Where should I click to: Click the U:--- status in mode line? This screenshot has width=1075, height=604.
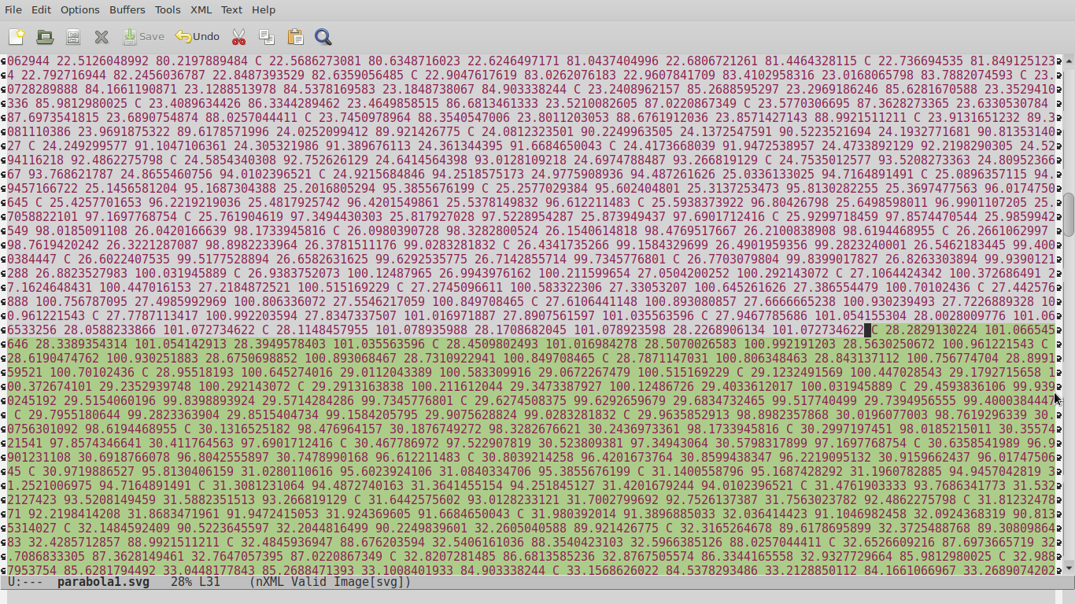click(x=24, y=582)
